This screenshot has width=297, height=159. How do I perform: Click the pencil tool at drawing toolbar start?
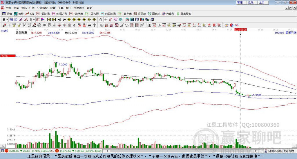pos(4,25)
